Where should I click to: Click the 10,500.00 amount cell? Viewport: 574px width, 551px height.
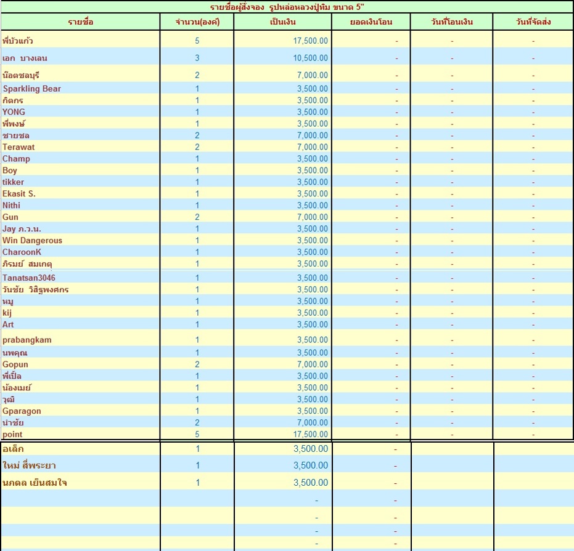click(x=282, y=58)
